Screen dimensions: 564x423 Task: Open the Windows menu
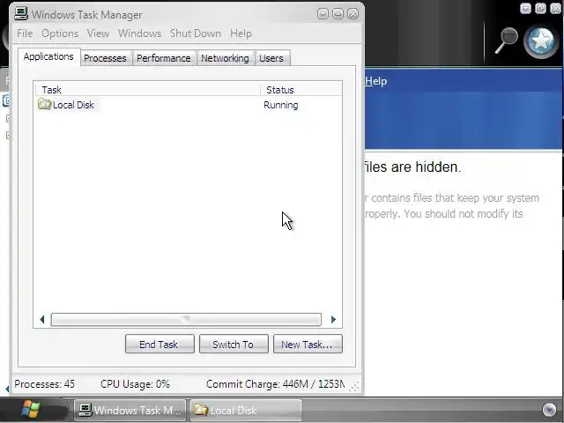139,33
